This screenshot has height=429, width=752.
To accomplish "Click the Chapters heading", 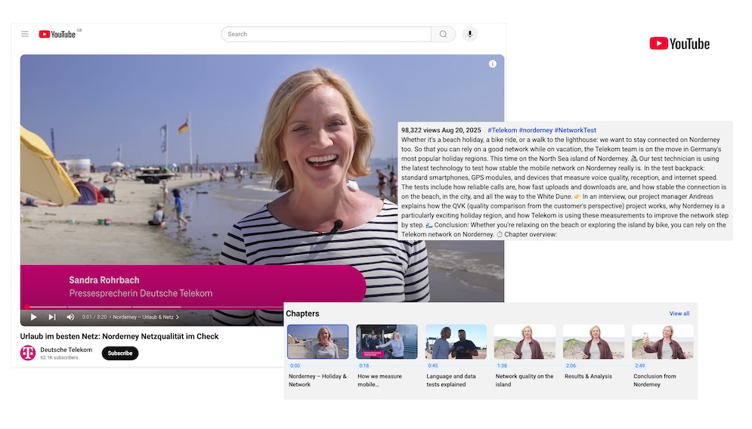I will click(302, 313).
